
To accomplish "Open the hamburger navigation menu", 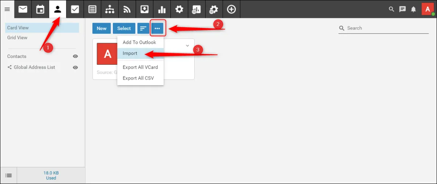I will [8, 9].
